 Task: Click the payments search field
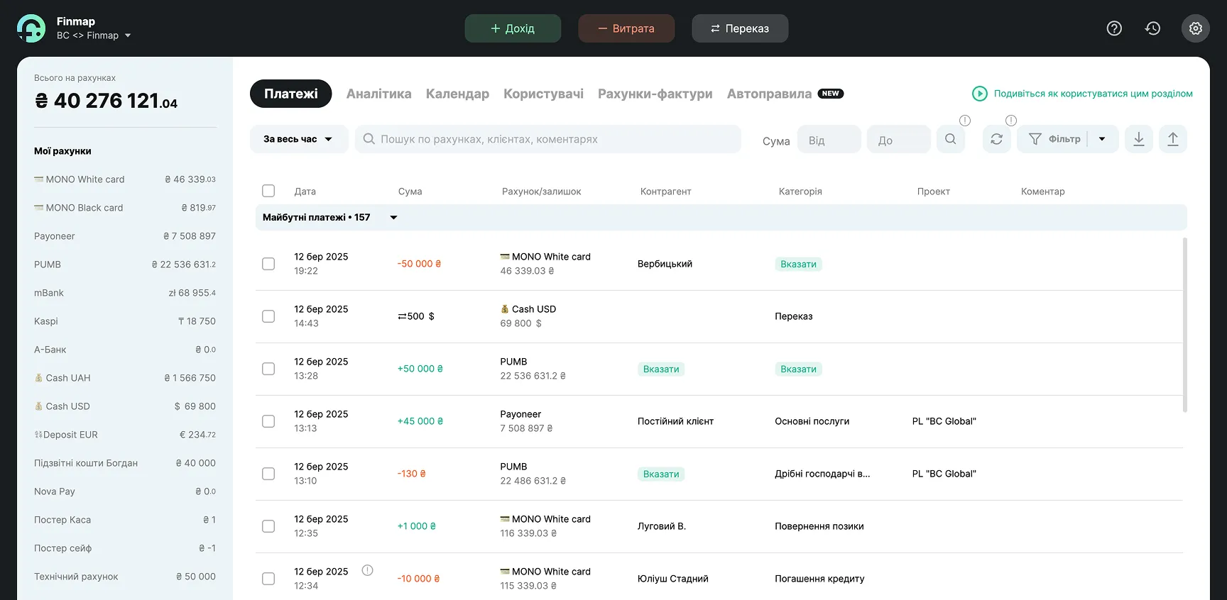(548, 139)
